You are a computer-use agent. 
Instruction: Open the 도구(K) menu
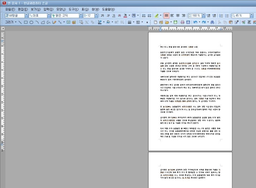[x=73, y=9]
